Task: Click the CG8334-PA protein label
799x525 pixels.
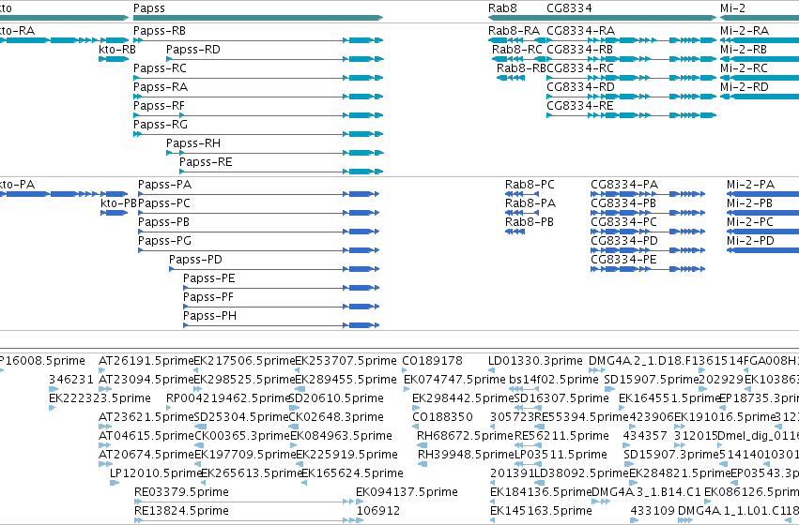Action: click(x=624, y=184)
